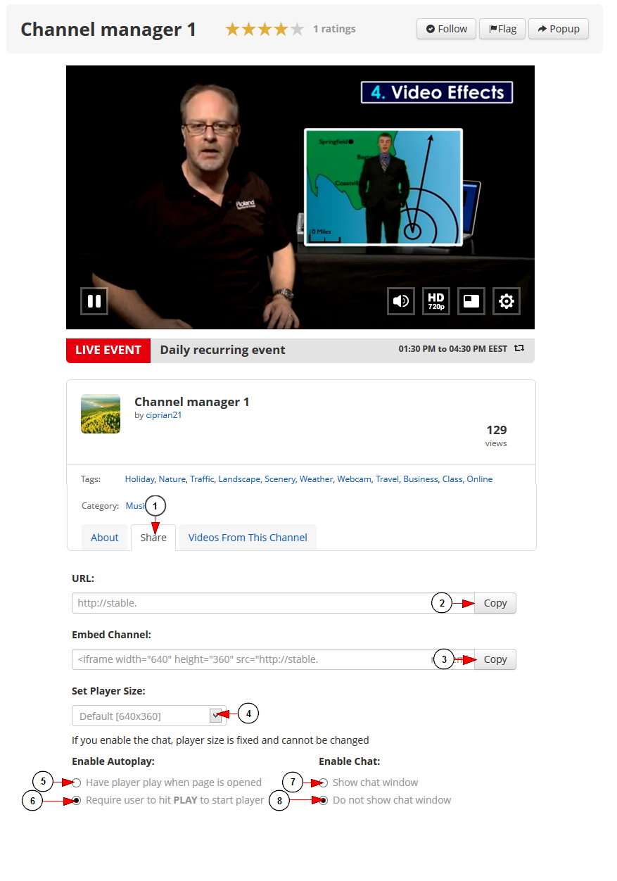
Task: Open Videos From This Channel tab
Action: pyautogui.click(x=248, y=538)
